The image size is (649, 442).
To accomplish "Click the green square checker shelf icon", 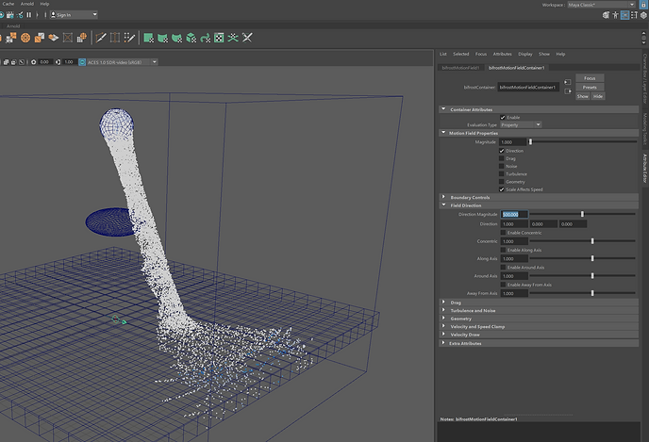I will coord(149,38).
